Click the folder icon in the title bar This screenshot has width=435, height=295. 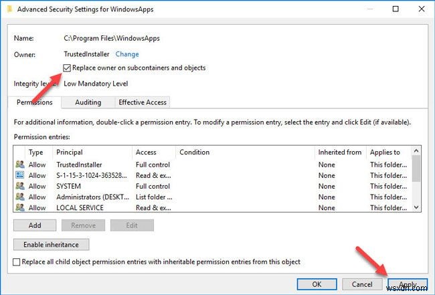click(10, 9)
